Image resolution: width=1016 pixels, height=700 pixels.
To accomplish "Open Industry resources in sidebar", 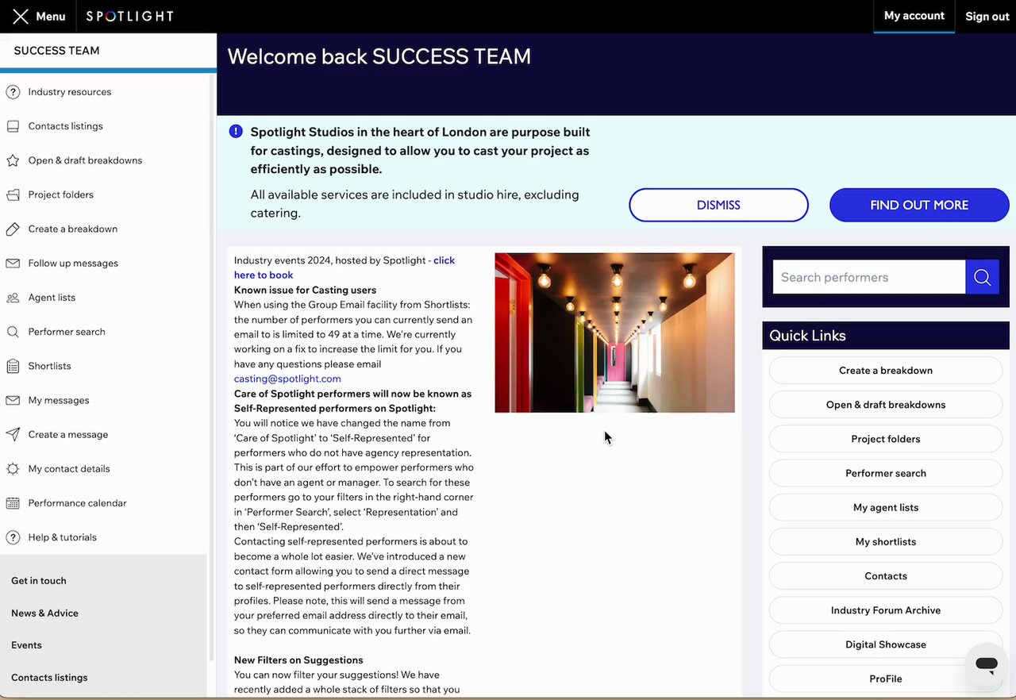I will tap(70, 92).
